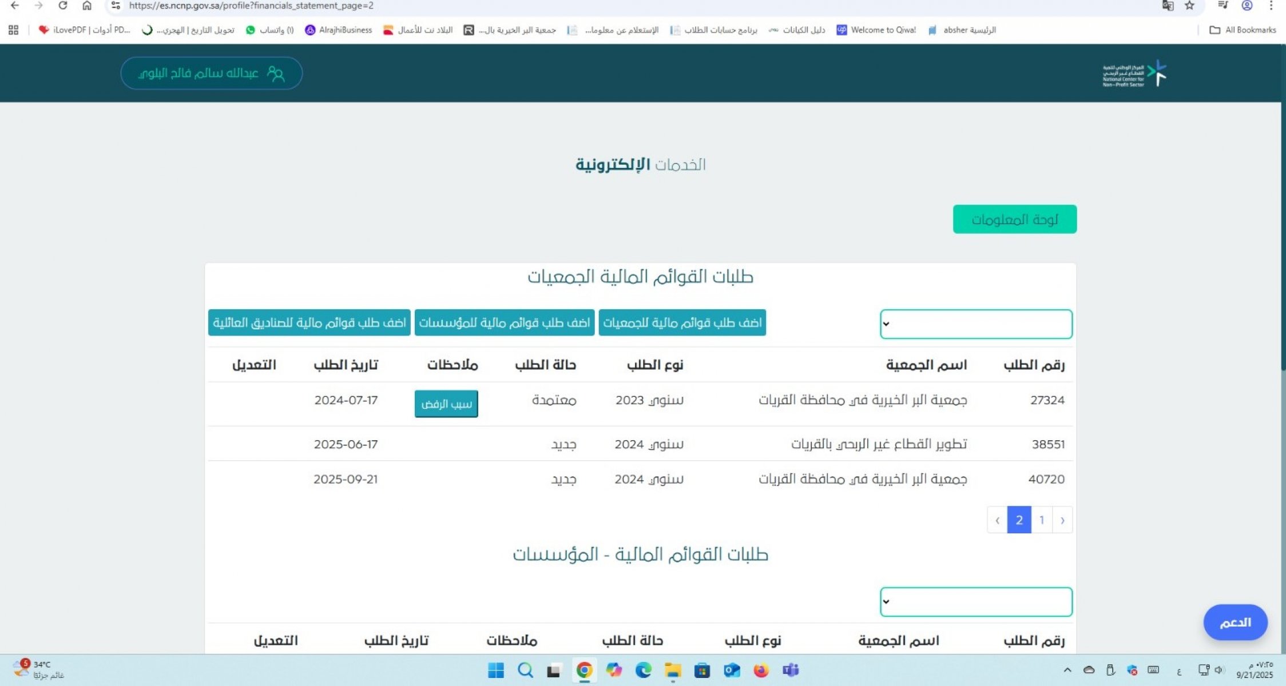Open the Chrome apps grid icon
Viewport: 1286px width, 686px height.
(x=14, y=30)
